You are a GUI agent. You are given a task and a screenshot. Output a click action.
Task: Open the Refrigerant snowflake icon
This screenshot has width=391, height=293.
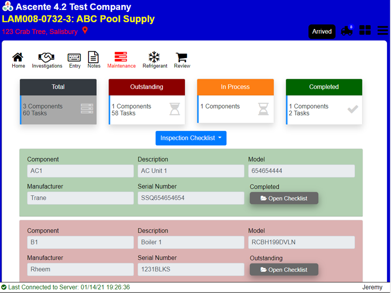[x=154, y=58]
